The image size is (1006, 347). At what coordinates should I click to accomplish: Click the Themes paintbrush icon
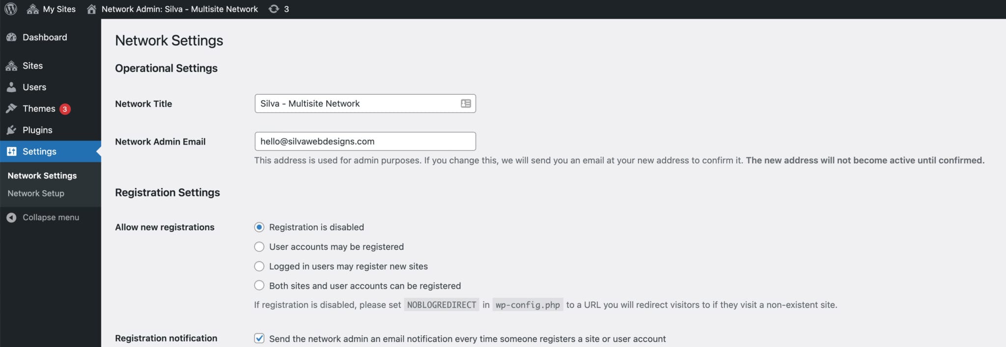(x=11, y=108)
